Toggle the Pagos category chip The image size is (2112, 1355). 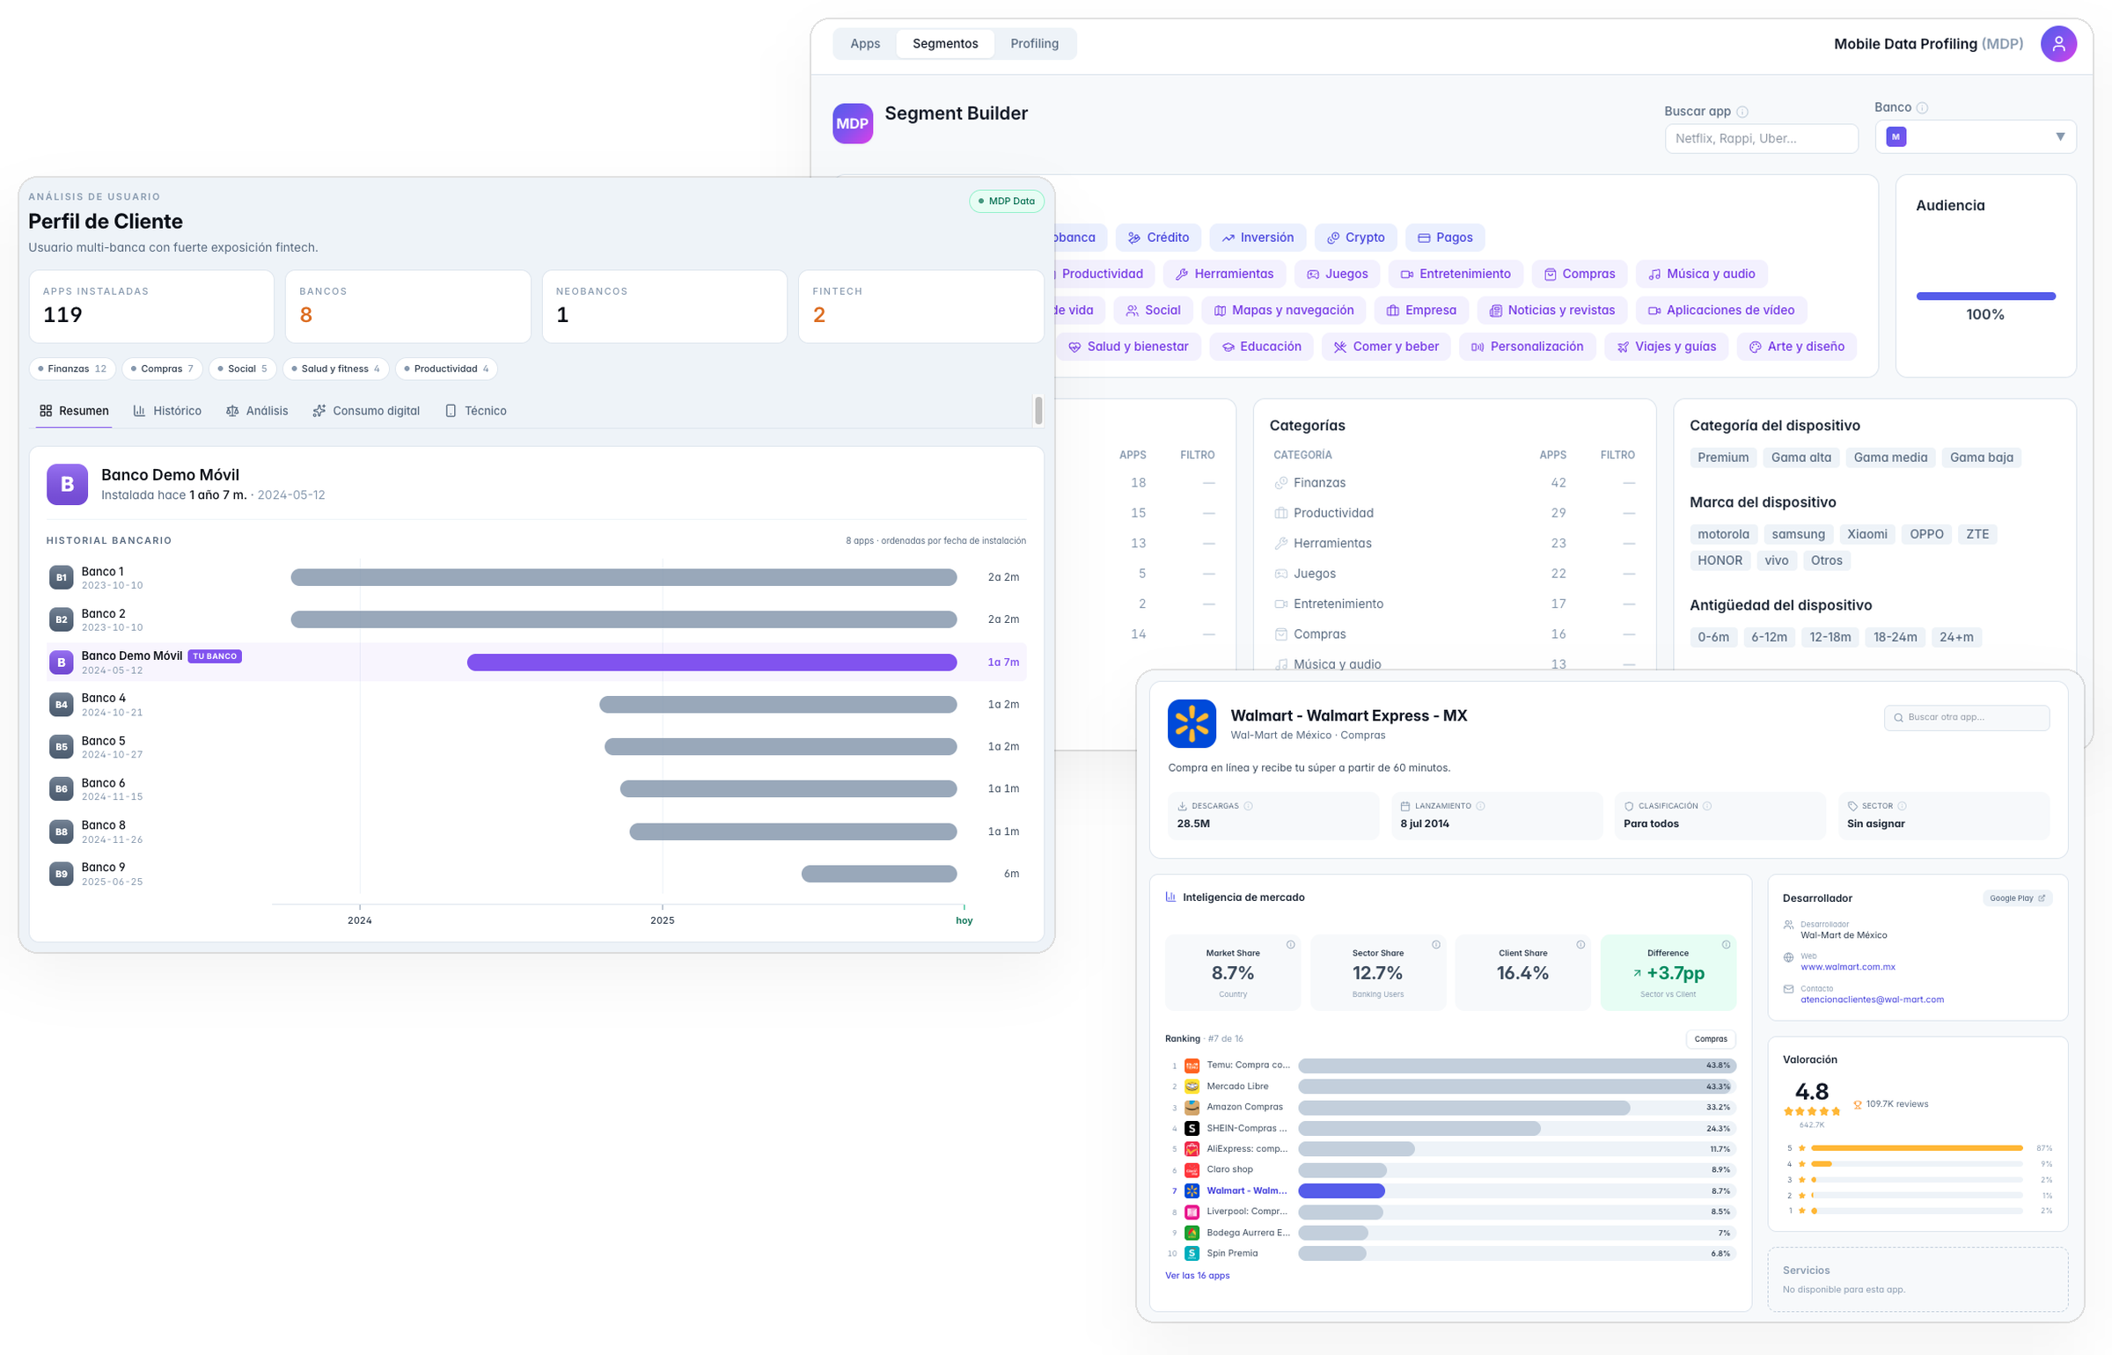1445,238
